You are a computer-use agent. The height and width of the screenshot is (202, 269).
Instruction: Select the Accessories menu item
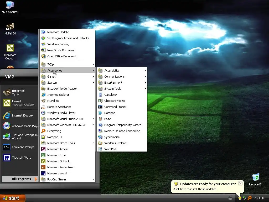tap(67, 70)
